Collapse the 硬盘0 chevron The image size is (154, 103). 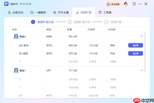pyautogui.click(x=141, y=36)
